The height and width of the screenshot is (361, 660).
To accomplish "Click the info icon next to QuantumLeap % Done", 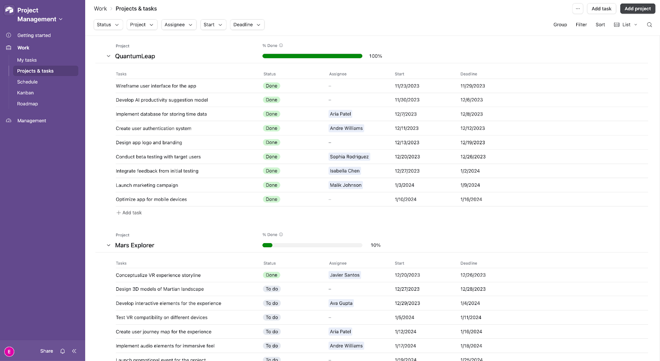I will pyautogui.click(x=281, y=45).
